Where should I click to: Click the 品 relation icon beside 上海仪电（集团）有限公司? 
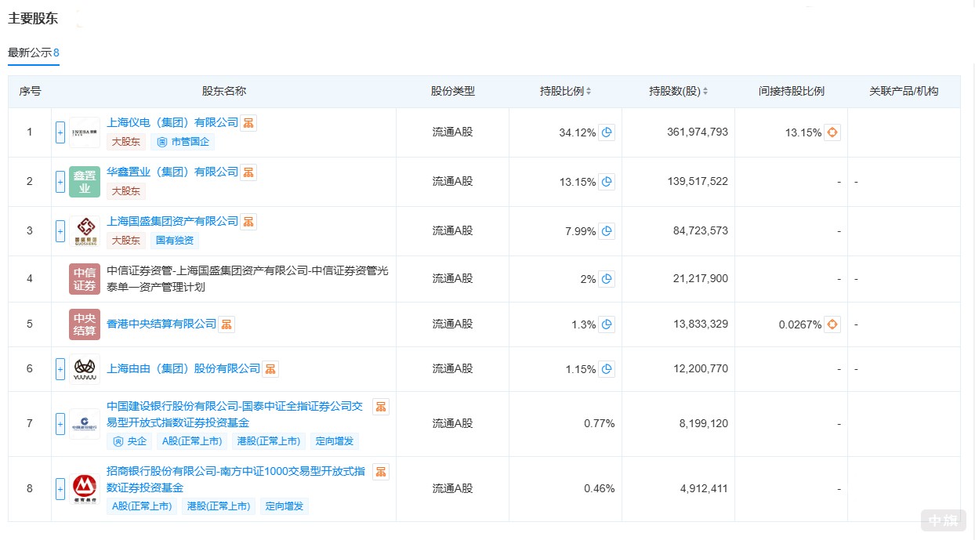pyautogui.click(x=248, y=122)
